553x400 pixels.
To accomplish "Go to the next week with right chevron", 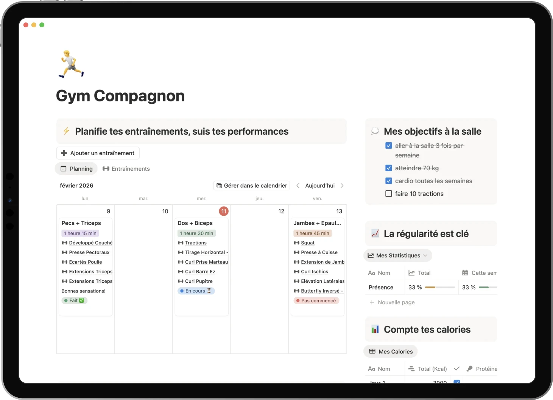I will tap(342, 185).
